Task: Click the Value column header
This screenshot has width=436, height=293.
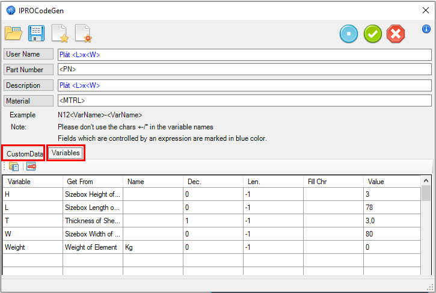Action: (391, 182)
